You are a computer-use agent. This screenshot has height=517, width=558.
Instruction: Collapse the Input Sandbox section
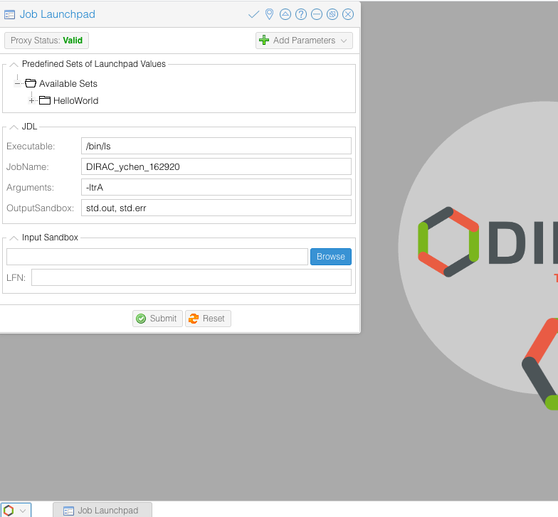pyautogui.click(x=13, y=238)
